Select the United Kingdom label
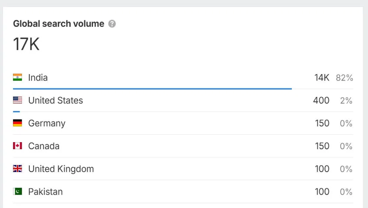 (61, 169)
